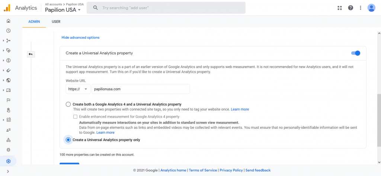Click Hide advanced options link
Image resolution: width=381 pixels, height=176 pixels.
point(80,38)
